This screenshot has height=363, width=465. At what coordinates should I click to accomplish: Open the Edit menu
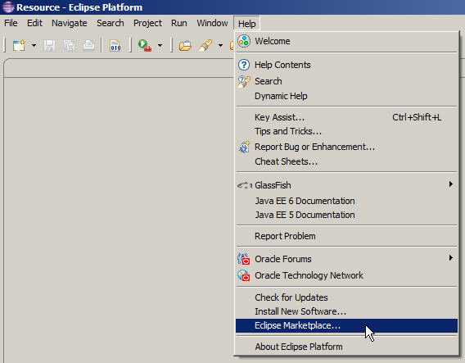[x=34, y=23]
